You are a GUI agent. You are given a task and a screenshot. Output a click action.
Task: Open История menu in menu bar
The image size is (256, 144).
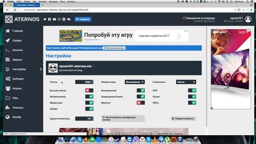point(42,1)
